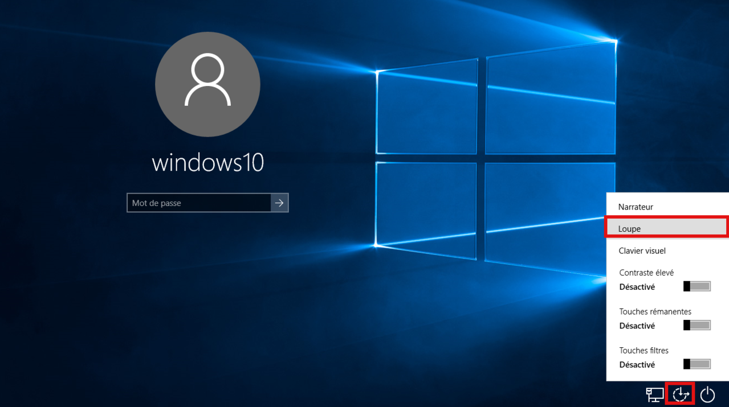
Task: Click the Touches rémanentes label text
Action: coord(655,311)
